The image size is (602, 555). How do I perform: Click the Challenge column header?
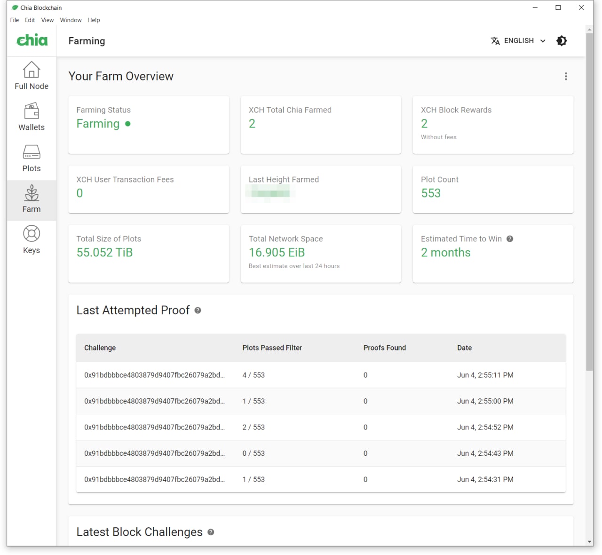pyautogui.click(x=100, y=348)
